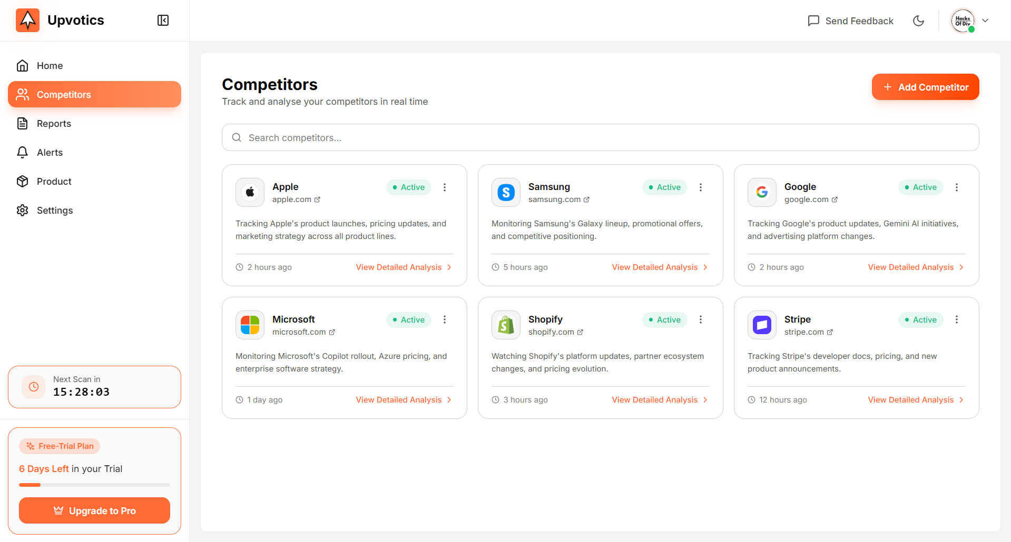Open Samsung card kebab menu
Screen dimensions: 1011x542
click(x=700, y=187)
